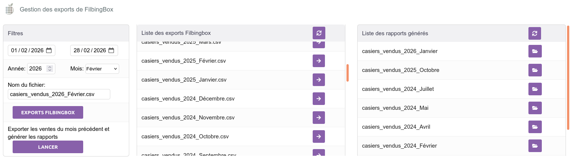Process casiers_vendus_2024_Décembre.csv with arrow icon

[319, 99]
